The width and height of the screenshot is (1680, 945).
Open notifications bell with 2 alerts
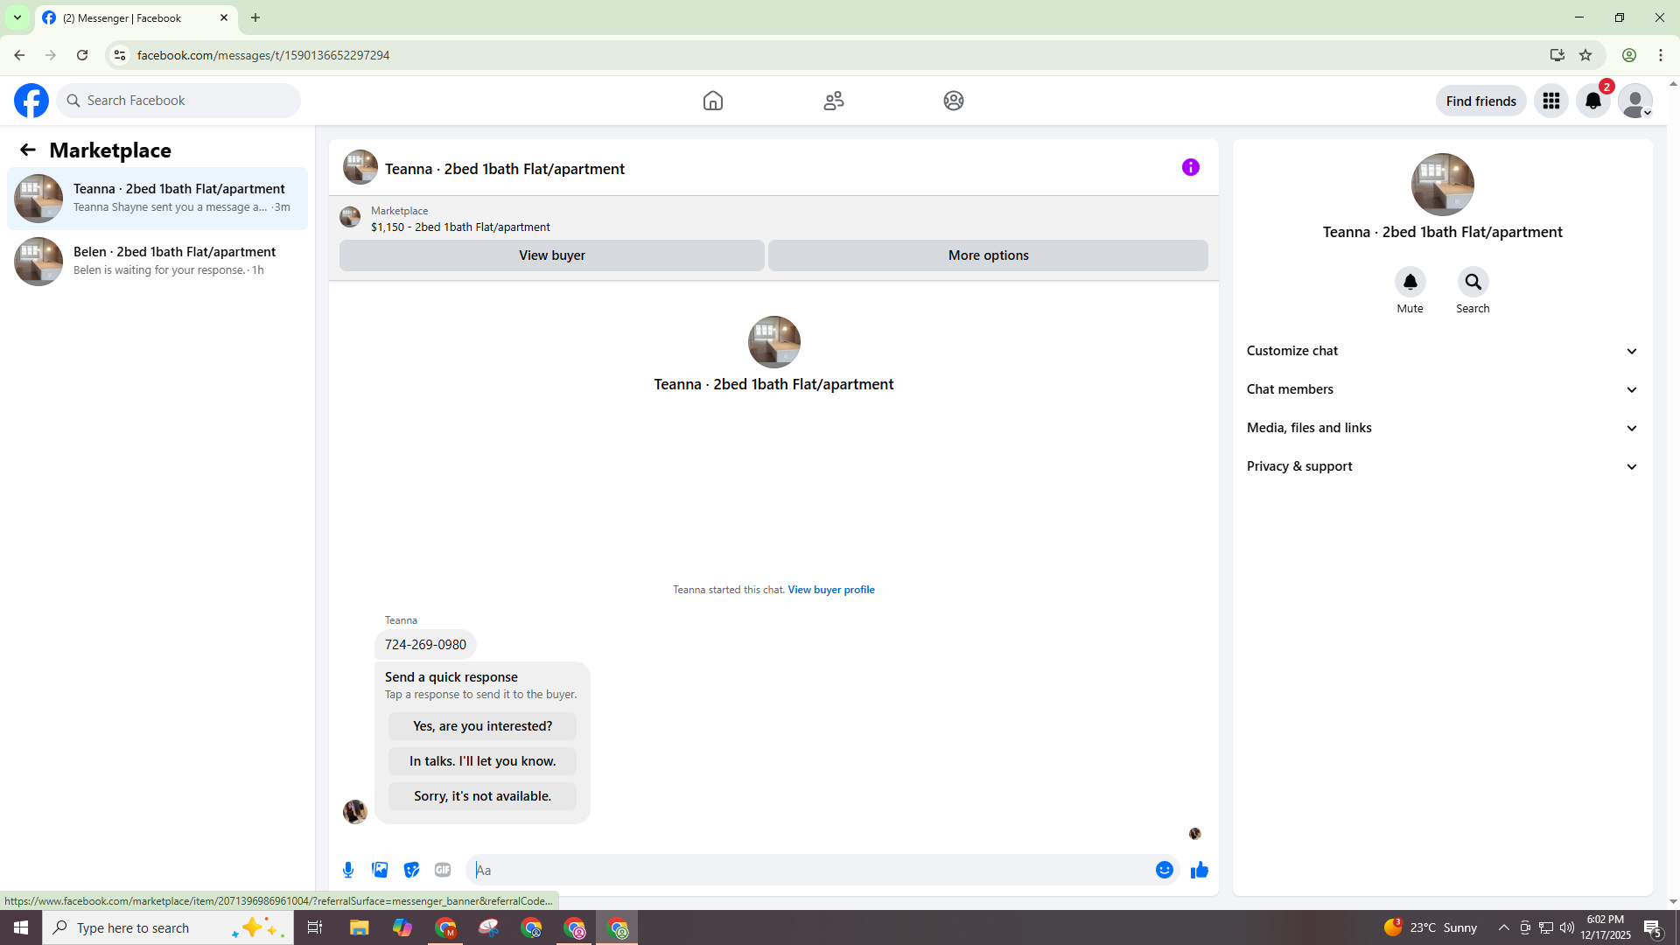[1592, 101]
